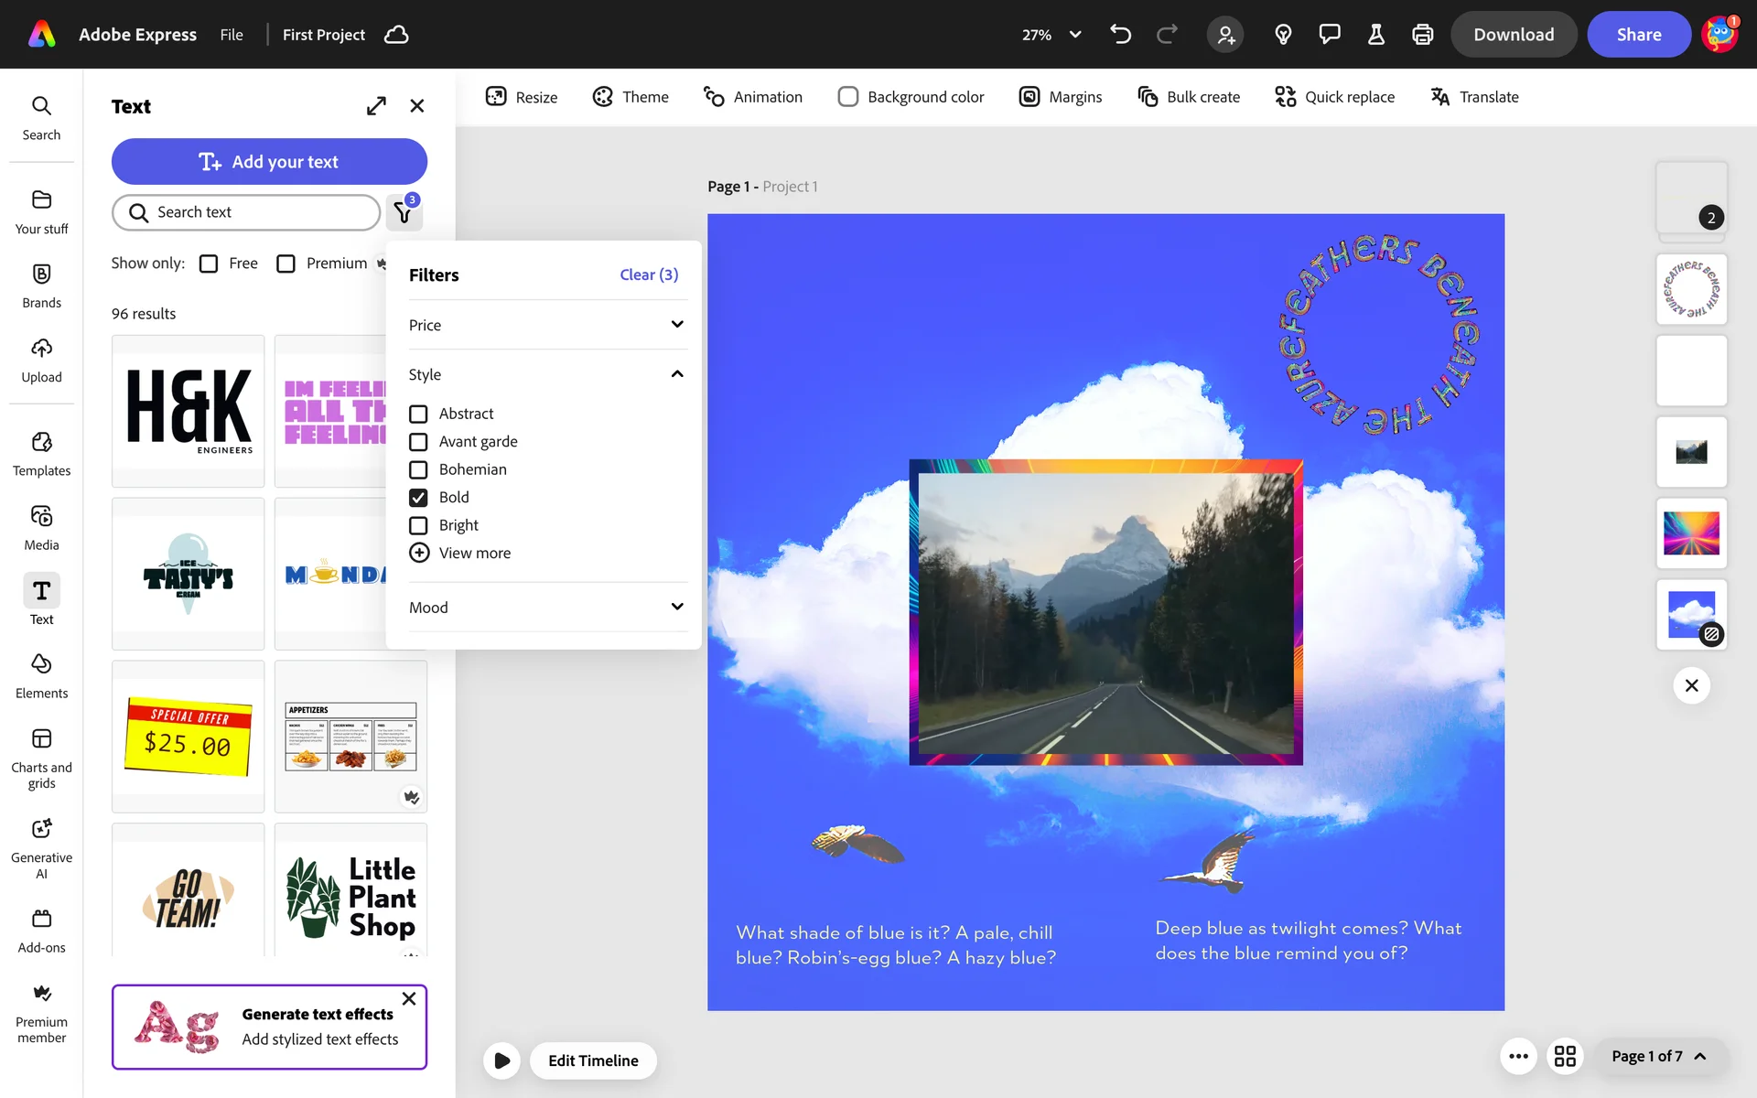This screenshot has width=1757, height=1098.
Task: Enable the Bohemian style filter
Action: [x=418, y=469]
